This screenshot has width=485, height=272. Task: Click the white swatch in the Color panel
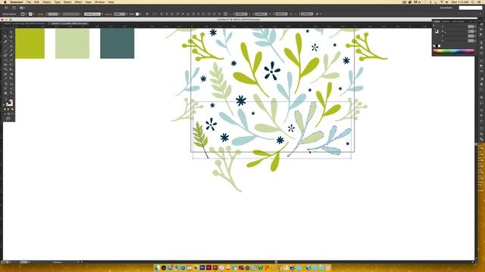coord(440,46)
